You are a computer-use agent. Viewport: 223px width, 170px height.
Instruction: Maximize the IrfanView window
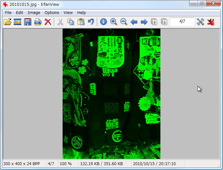[202, 3]
